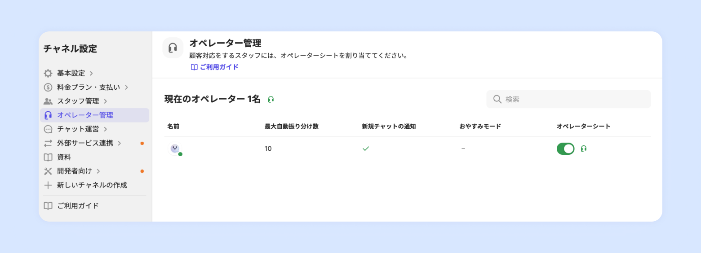Viewport: 701px width, 253px height.
Task: Toggle off the オペレーターシート switch
Action: pos(565,148)
